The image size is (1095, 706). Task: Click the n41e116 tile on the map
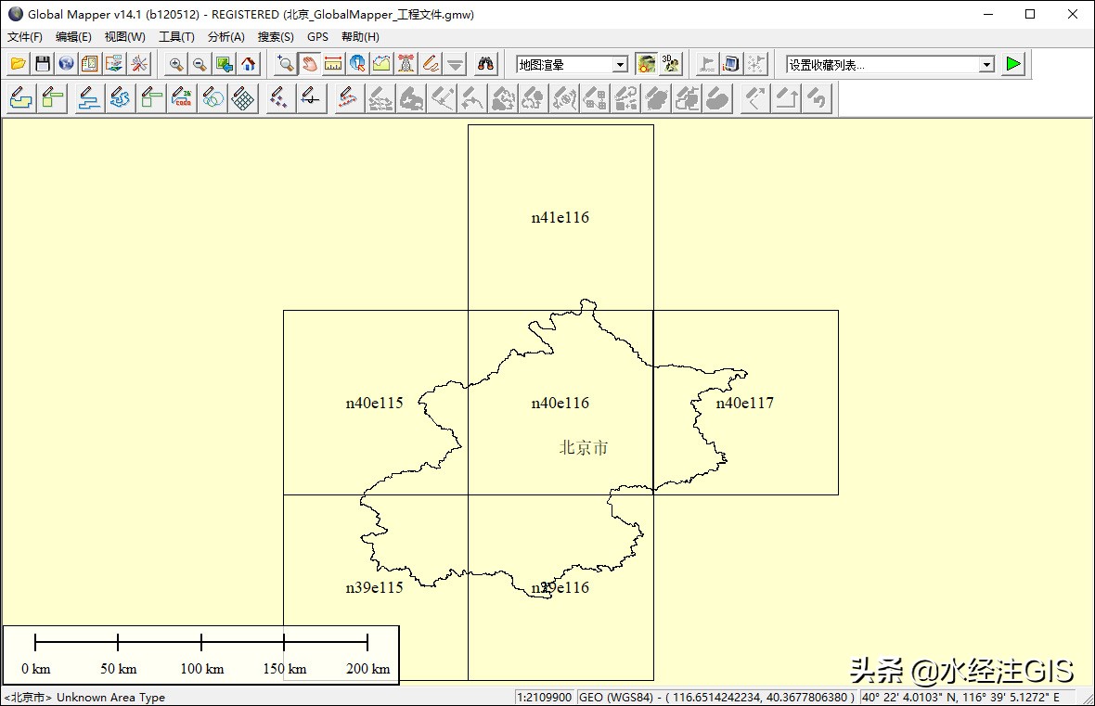pos(560,217)
